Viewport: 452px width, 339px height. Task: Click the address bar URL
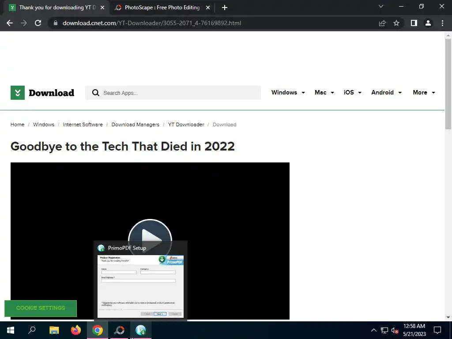[152, 23]
